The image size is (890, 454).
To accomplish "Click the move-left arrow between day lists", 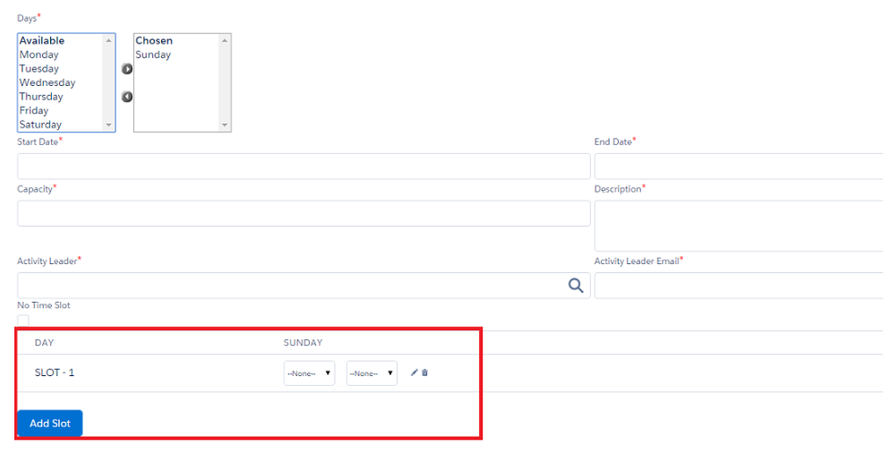I will (x=127, y=97).
